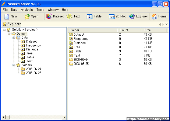Collapse the Solution(1 project) node

tap(4, 30)
